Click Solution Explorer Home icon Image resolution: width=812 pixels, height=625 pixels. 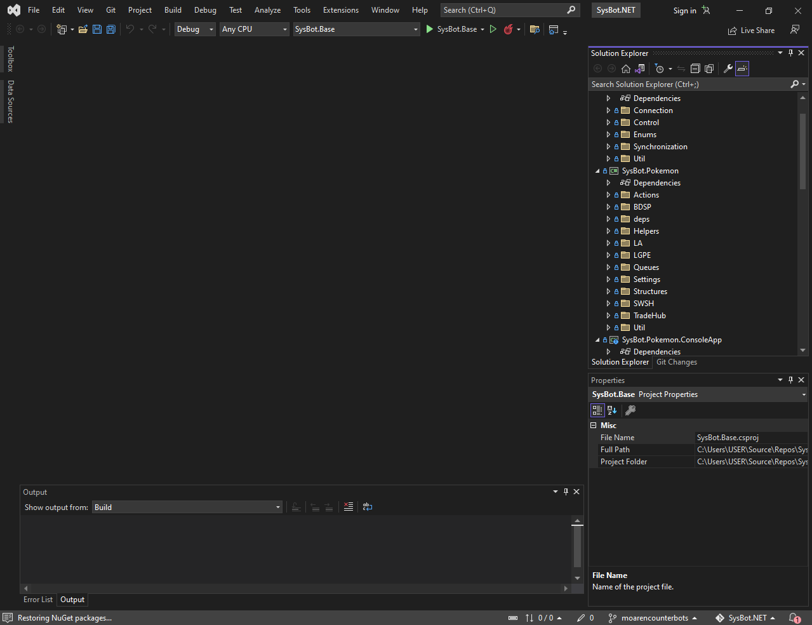point(626,69)
